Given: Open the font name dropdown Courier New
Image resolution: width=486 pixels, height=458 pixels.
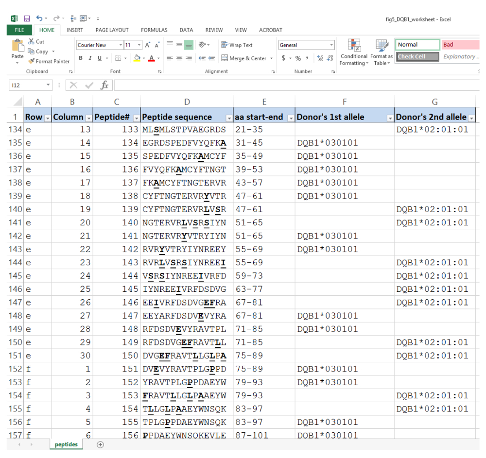Looking at the screenshot, I should pyautogui.click(x=121, y=45).
